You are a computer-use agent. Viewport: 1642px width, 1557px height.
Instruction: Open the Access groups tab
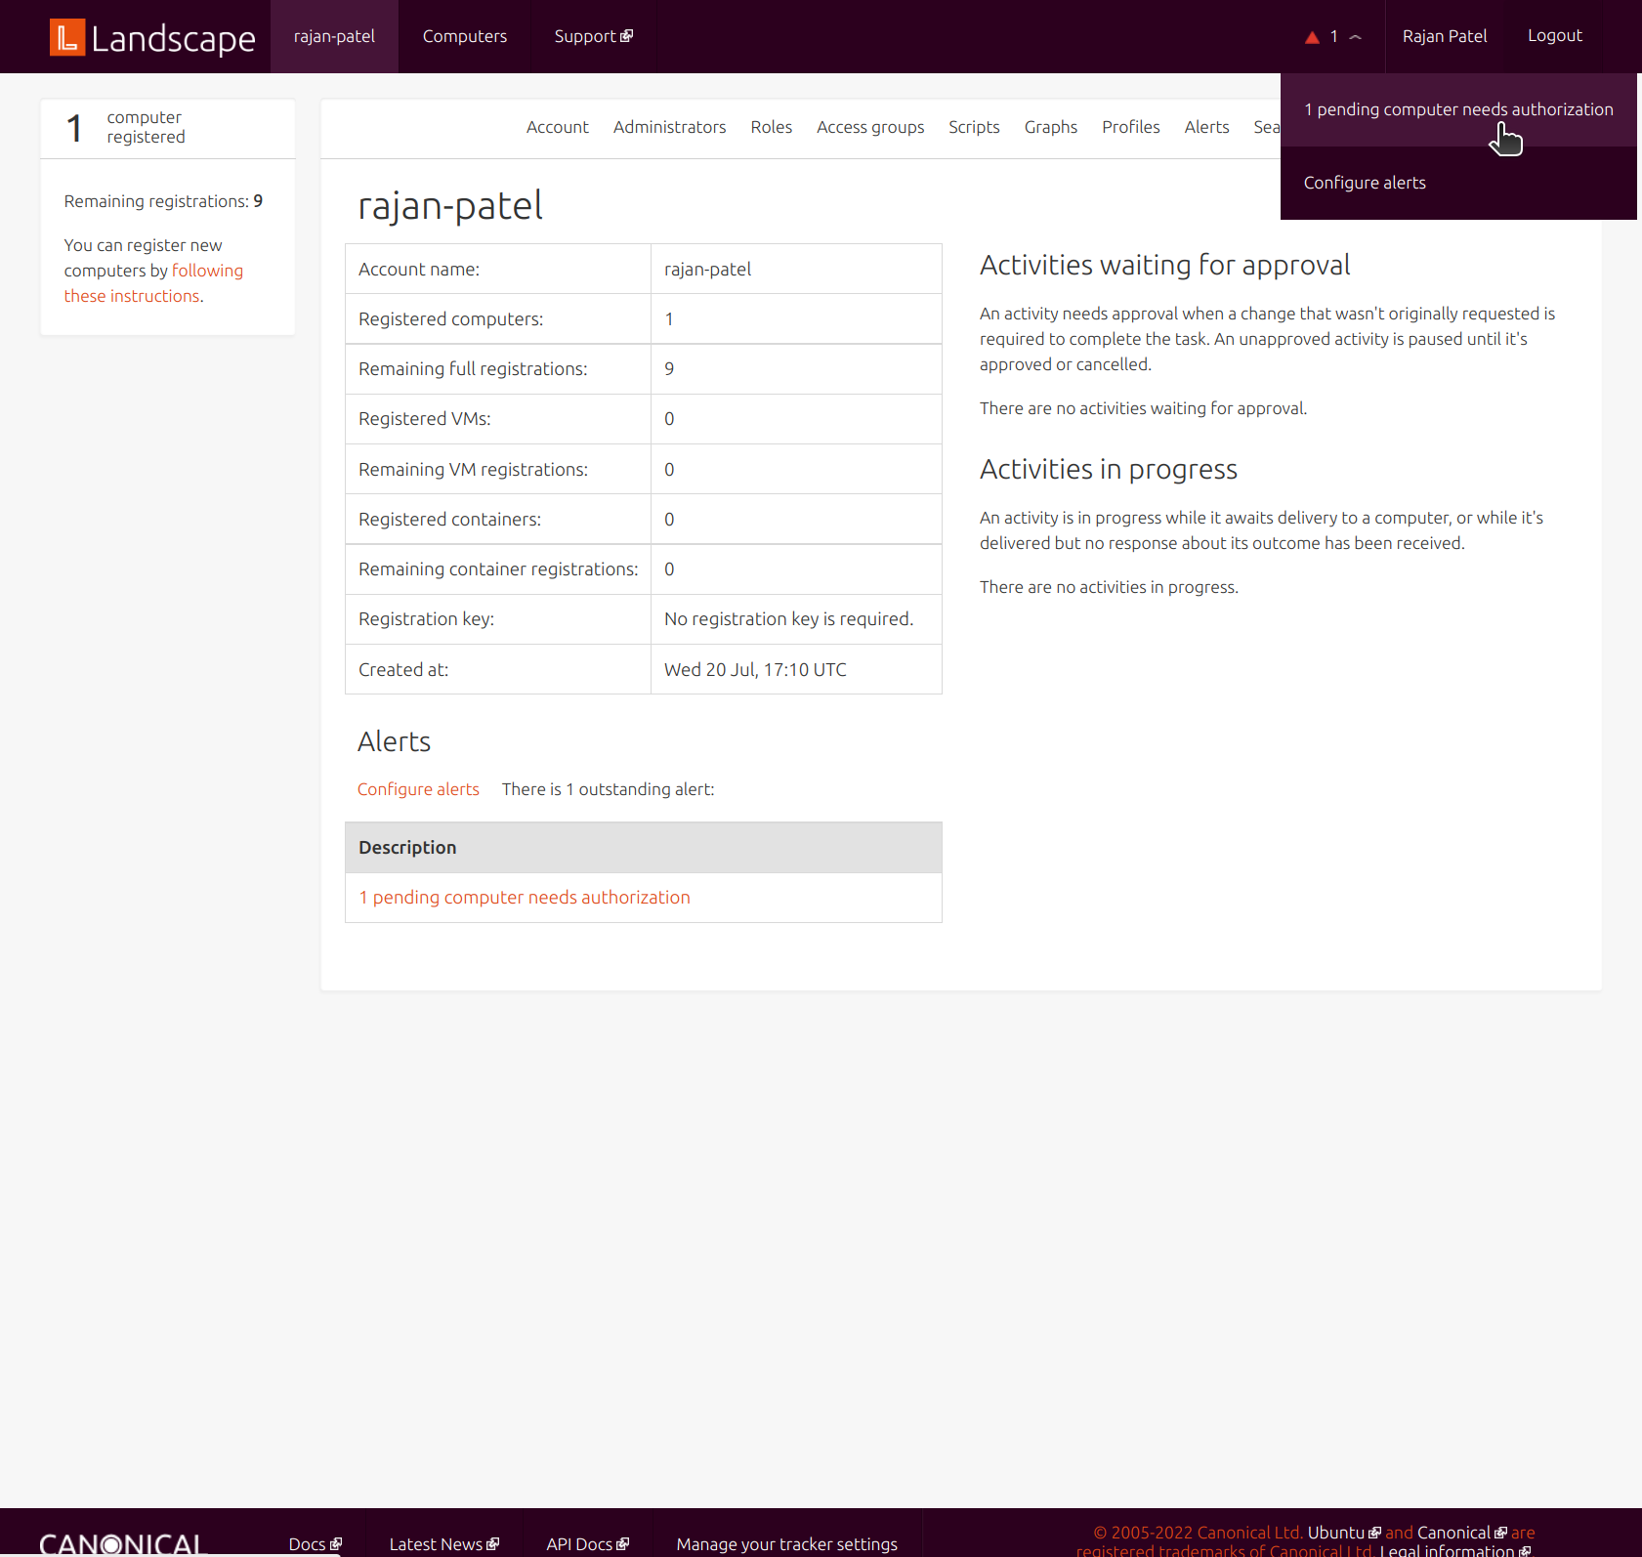pyautogui.click(x=869, y=127)
